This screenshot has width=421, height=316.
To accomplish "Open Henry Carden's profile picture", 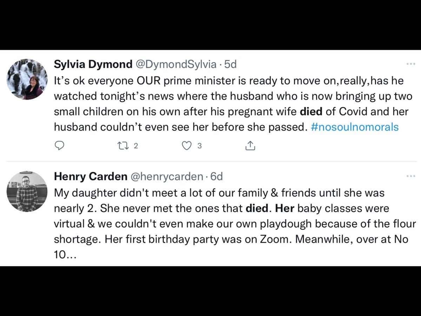I will click(27, 191).
